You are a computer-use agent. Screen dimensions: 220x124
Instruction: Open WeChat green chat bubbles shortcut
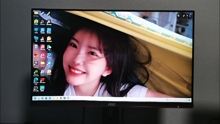click(49, 48)
